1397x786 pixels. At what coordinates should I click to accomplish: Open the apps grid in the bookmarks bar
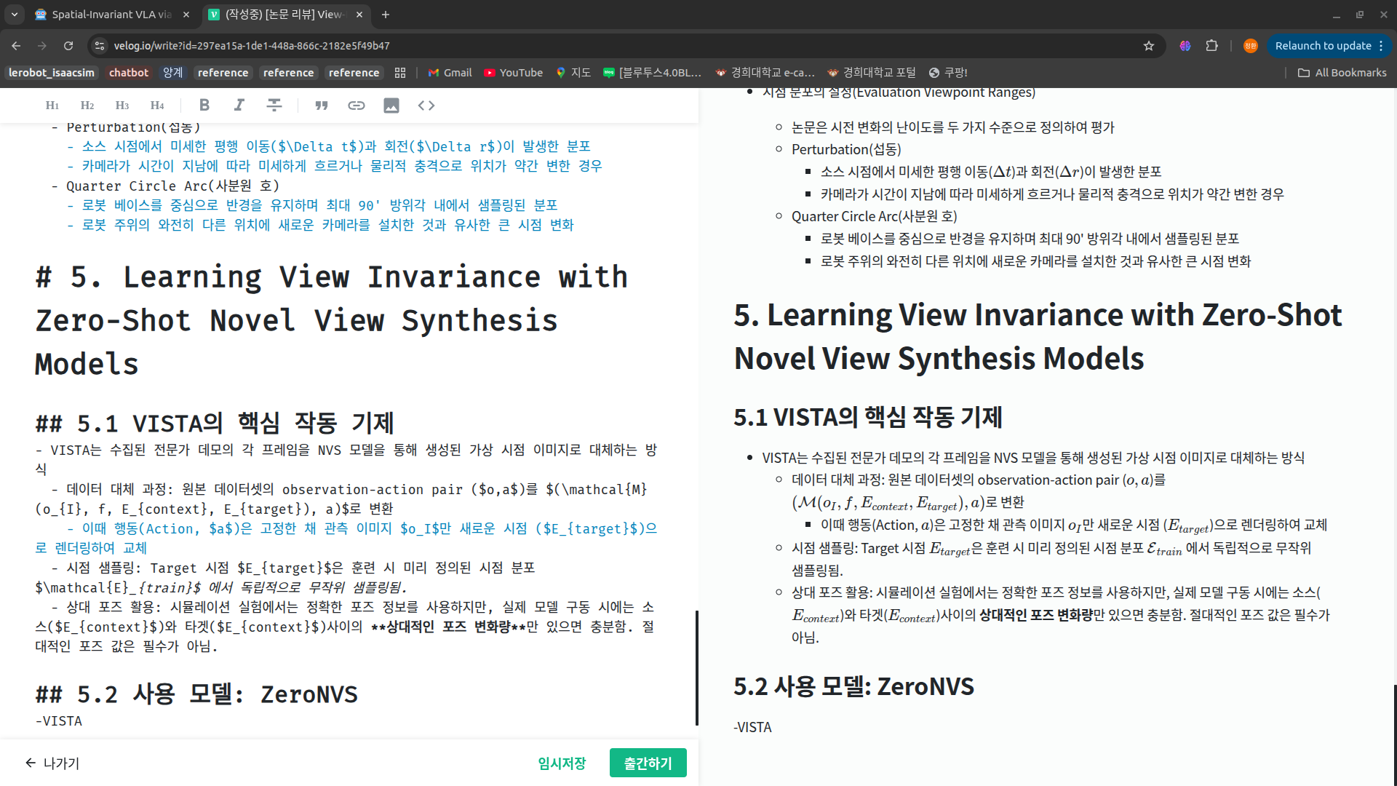(x=400, y=73)
